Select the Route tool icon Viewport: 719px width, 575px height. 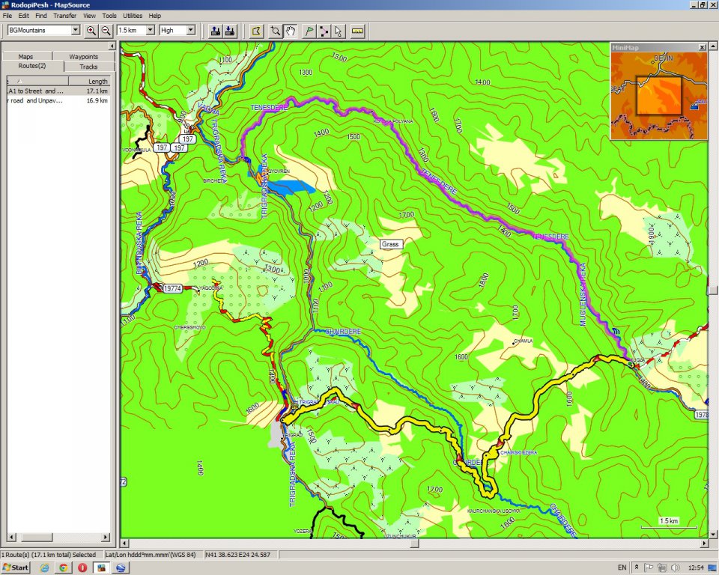(x=324, y=31)
